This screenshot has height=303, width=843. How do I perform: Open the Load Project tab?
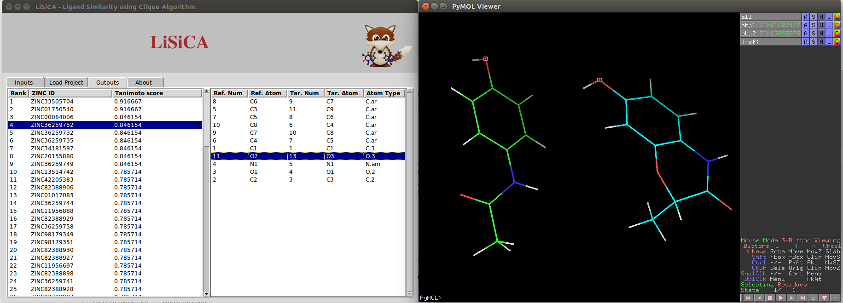[66, 83]
